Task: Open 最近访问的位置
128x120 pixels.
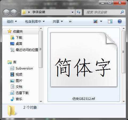Action: coord(27,50)
